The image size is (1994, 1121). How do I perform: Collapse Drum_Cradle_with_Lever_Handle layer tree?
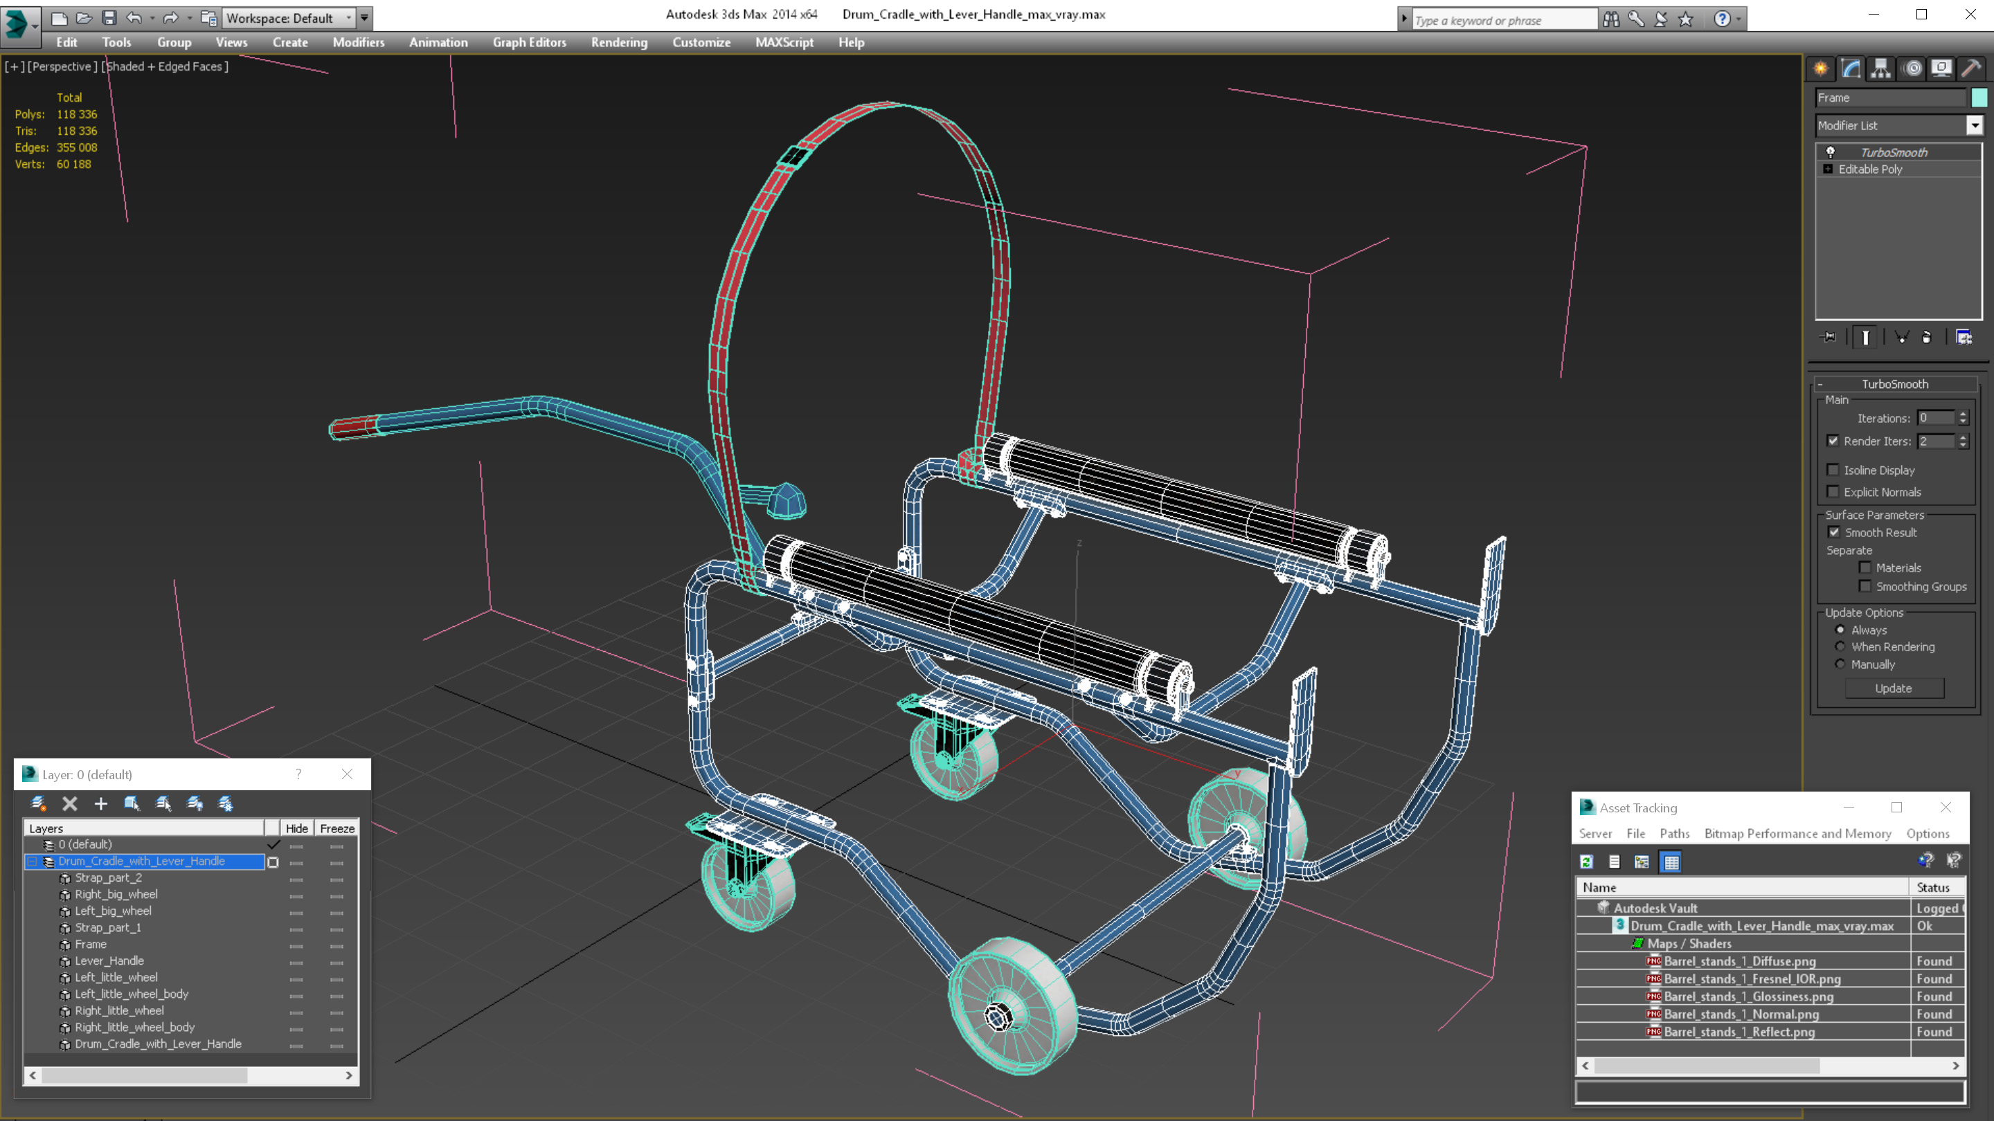point(33,861)
